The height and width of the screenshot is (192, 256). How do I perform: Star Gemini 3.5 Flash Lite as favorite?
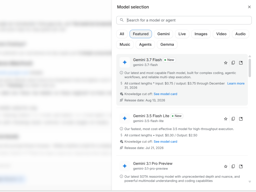(x=226, y=119)
